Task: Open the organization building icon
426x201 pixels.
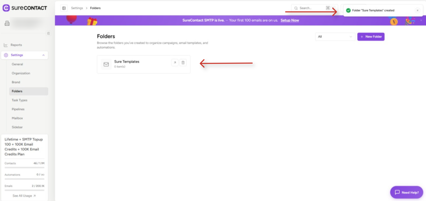Action: tap(7, 23)
